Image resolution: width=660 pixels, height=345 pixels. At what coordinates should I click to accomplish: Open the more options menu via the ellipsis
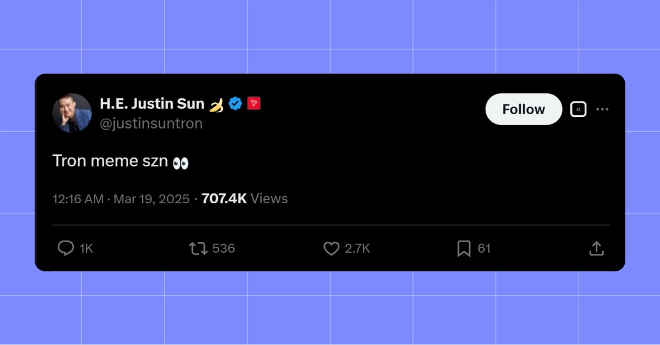tap(603, 109)
